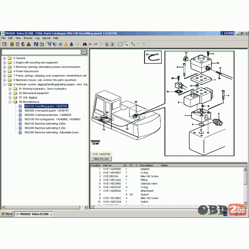Click the forward arrow toolbar icon
Screen dimensions: 249x249
(95, 44)
